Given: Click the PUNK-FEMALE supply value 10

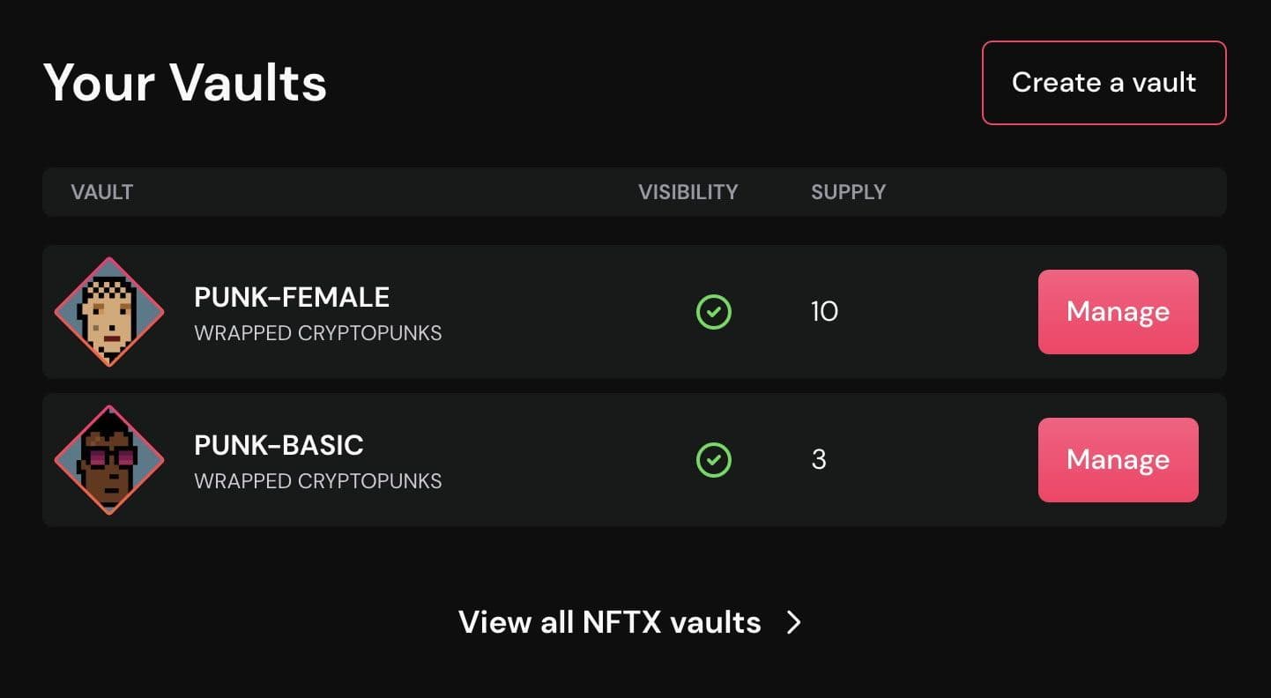Looking at the screenshot, I should 824,312.
